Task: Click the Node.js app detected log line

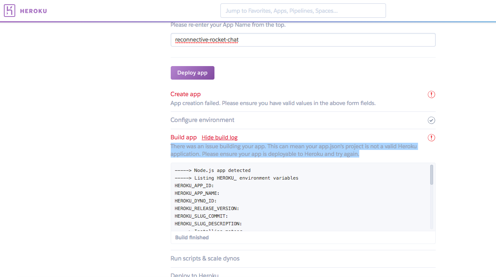Action: [x=212, y=170]
